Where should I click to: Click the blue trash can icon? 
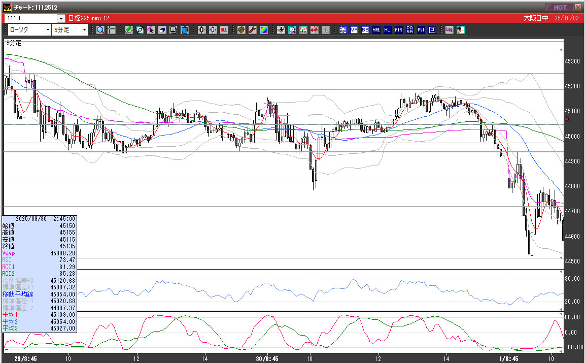click(x=184, y=30)
